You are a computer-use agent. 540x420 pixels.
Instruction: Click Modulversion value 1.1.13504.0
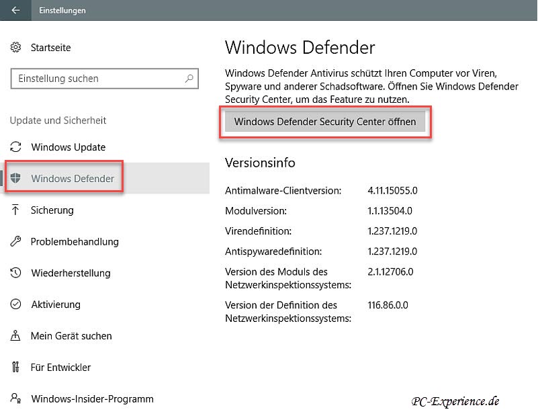tap(390, 211)
